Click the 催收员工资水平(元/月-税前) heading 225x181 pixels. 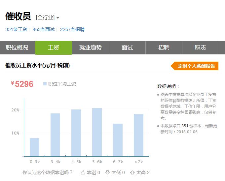(38, 65)
